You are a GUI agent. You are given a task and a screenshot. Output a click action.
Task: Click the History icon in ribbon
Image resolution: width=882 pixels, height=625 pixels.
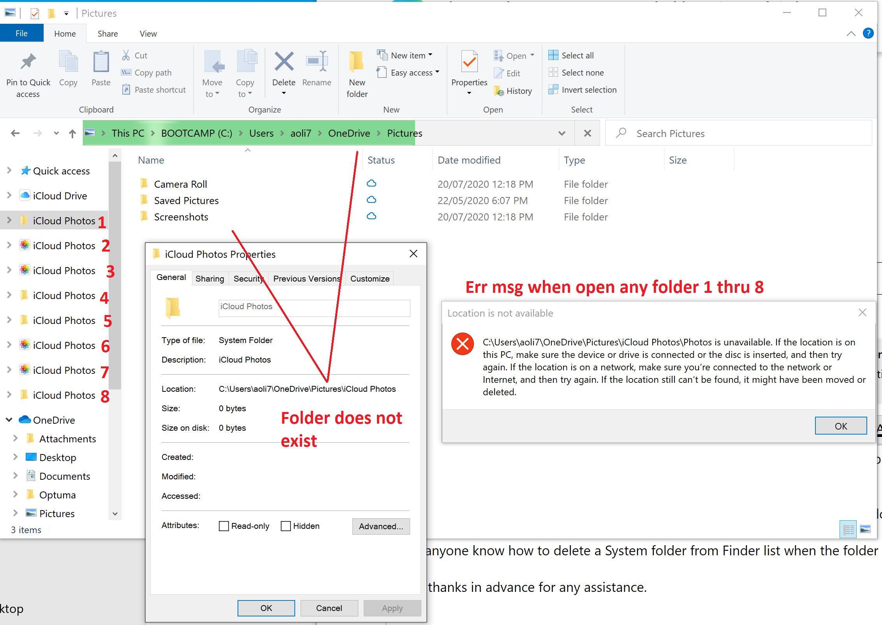515,90
